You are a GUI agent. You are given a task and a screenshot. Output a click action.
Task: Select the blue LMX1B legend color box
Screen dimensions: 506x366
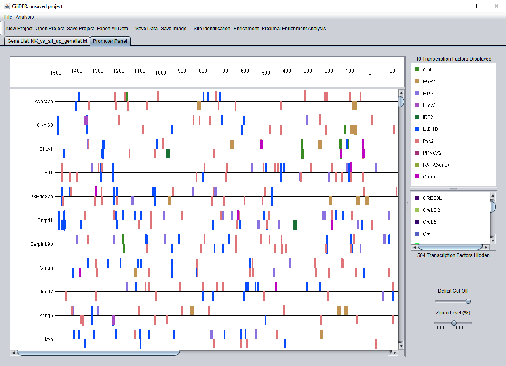pyautogui.click(x=417, y=129)
